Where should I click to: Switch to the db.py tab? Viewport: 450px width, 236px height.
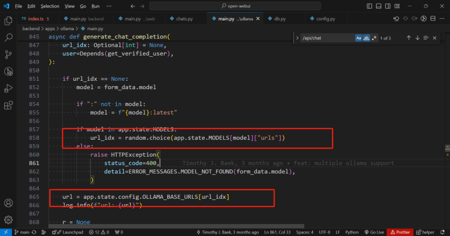point(279,19)
